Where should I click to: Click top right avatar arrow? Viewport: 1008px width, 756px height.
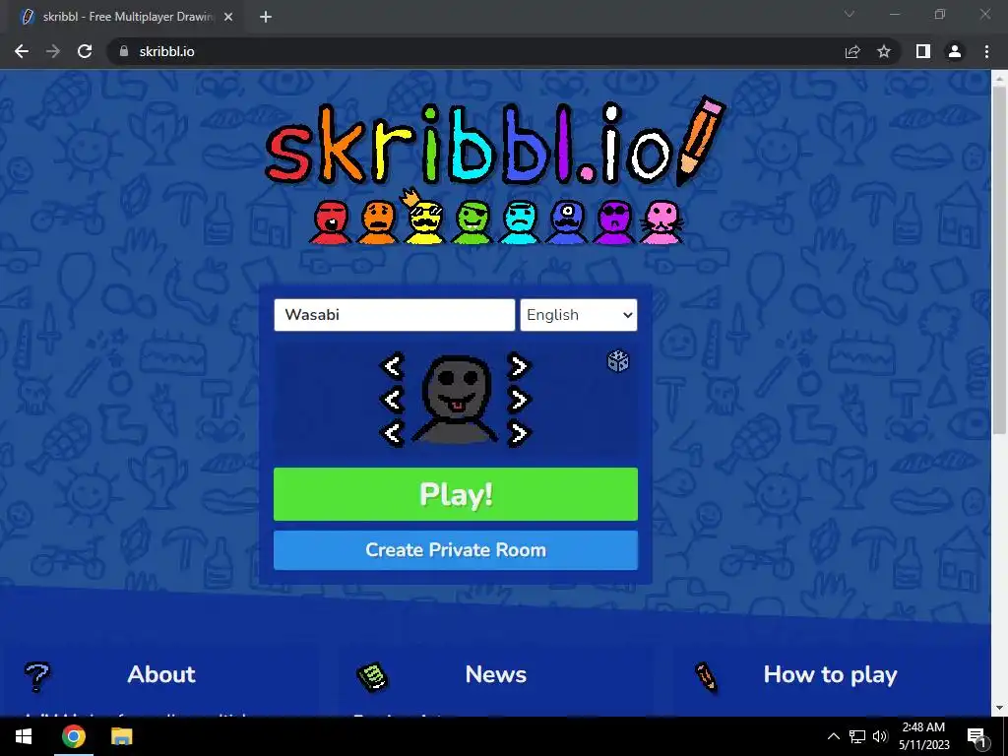[518, 366]
